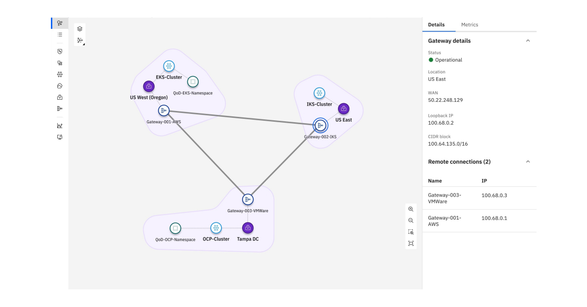Toggle zoom-to-selection mode on the canvas

[x=411, y=232]
